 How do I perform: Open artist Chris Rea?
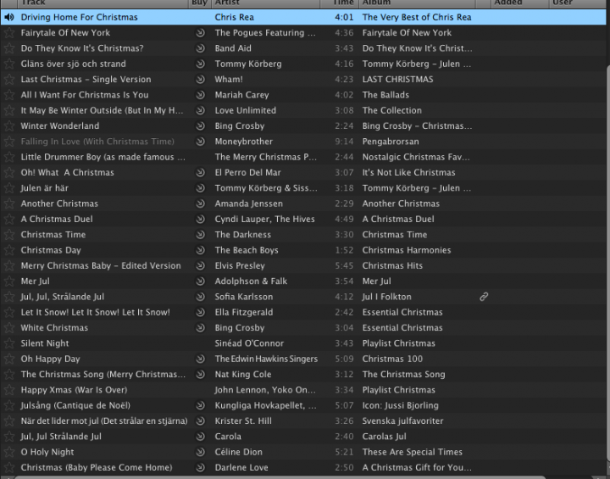234,17
